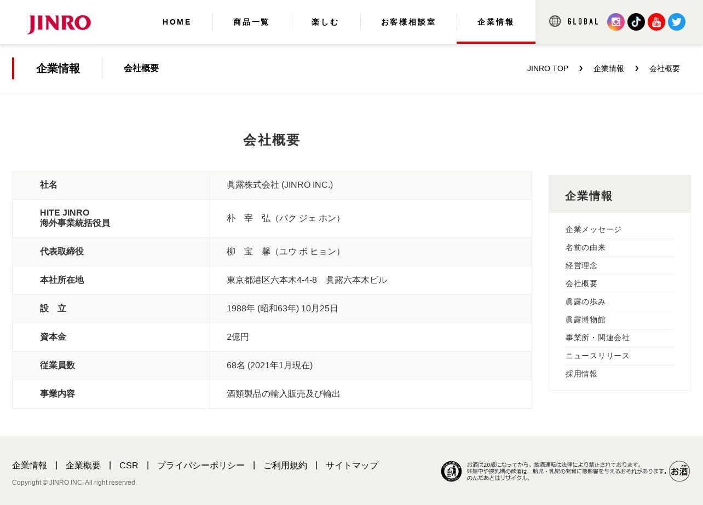Screen dimensions: 703x505
Task: Open the footer サイトマップ link
Action: 352,466
